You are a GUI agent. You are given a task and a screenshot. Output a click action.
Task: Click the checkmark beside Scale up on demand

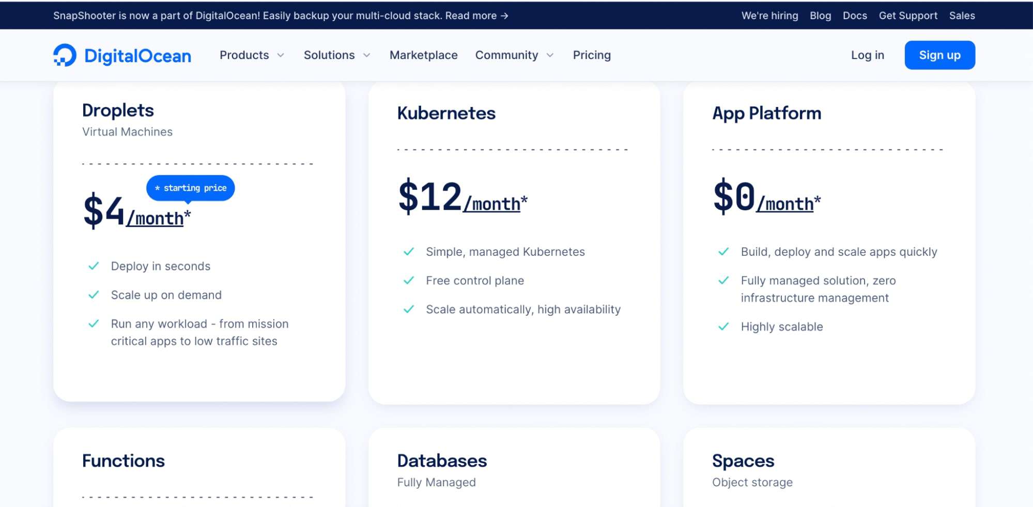(94, 295)
